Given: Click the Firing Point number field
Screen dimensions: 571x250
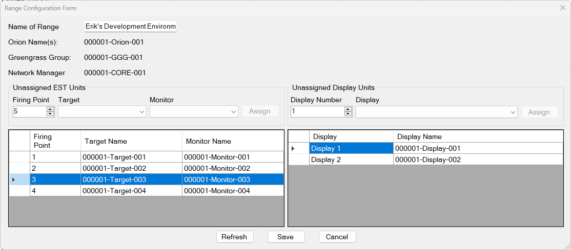Looking at the screenshot, I should [x=30, y=111].
